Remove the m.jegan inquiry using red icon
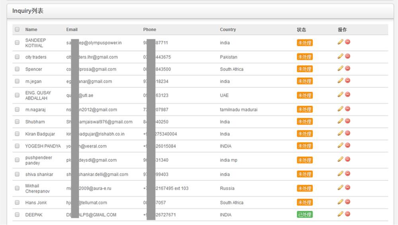Viewport: 398px width, 225px height. point(347,81)
